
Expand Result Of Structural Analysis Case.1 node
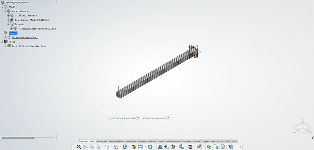pyautogui.click(x=5, y=46)
